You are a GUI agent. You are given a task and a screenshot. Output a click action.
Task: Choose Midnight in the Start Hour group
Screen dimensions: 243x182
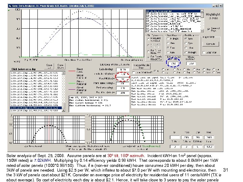click(168, 38)
